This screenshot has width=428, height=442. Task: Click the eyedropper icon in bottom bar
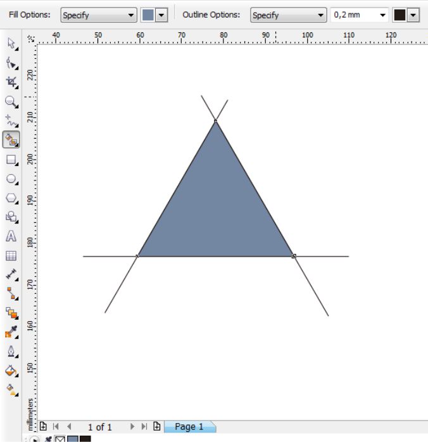pyautogui.click(x=48, y=439)
